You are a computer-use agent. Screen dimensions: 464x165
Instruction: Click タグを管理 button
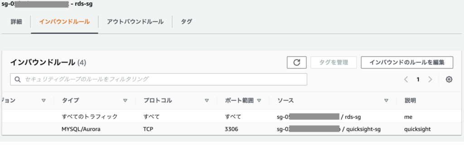pos(334,62)
